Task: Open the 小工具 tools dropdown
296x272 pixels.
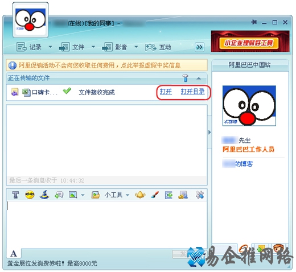Action: tap(117, 195)
